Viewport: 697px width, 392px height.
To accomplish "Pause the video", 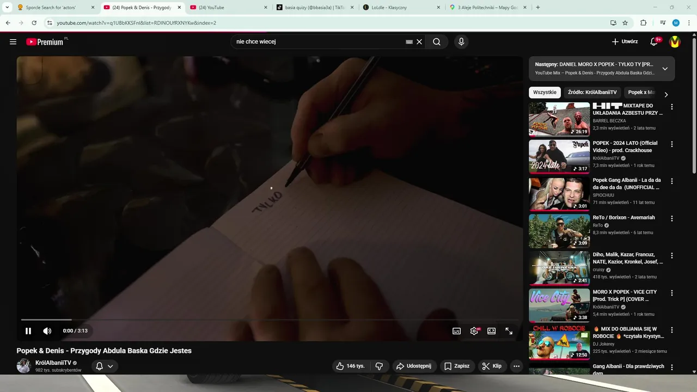I will (28, 330).
